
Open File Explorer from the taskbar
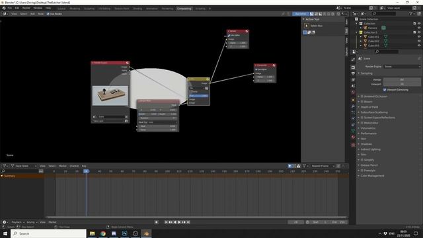(x=93, y=233)
